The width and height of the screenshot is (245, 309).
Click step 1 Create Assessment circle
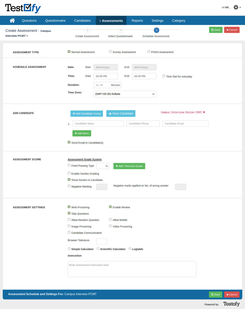click(x=87, y=30)
